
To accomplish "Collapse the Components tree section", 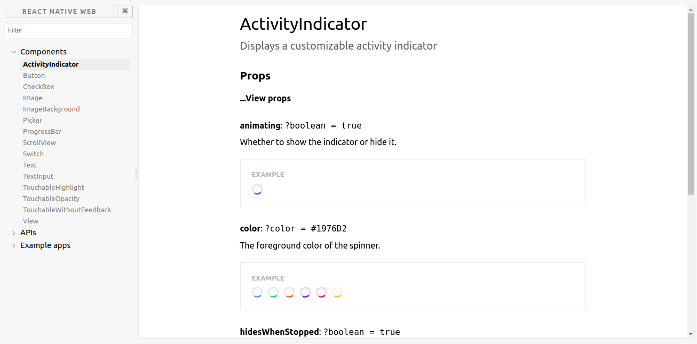I will click(x=14, y=52).
